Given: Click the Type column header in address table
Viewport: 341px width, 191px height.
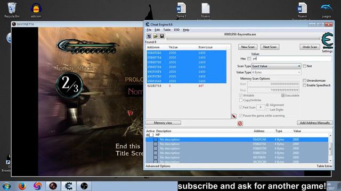Looking at the screenshot, I should click(x=279, y=131).
